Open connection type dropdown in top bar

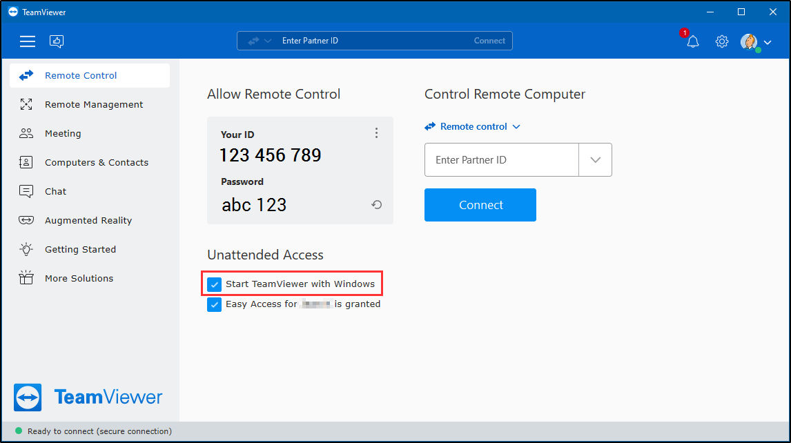(260, 41)
